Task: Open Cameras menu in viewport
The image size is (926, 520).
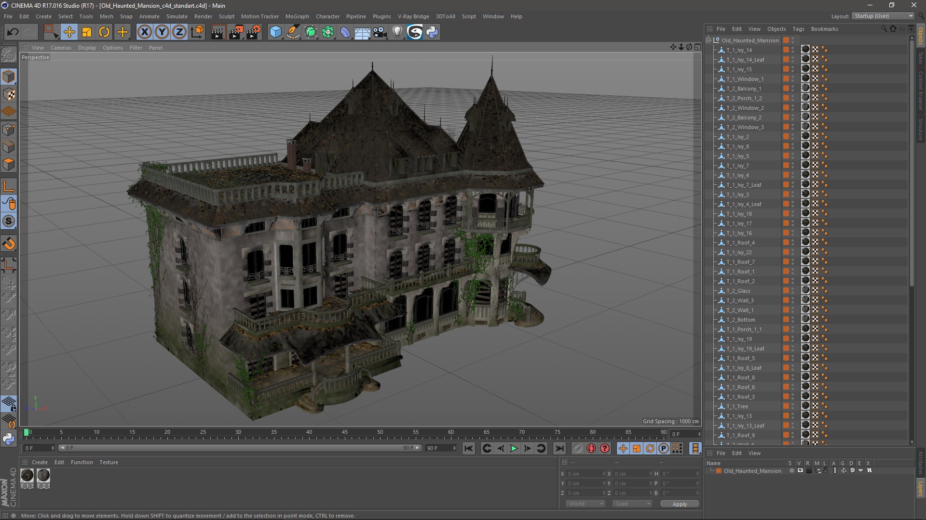Action: pos(61,48)
